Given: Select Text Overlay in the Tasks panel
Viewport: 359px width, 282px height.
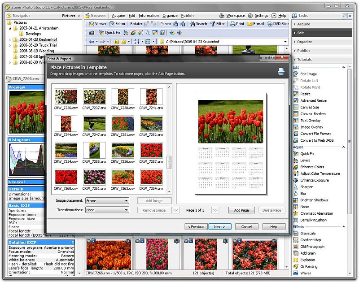Looking at the screenshot, I should (310, 121).
